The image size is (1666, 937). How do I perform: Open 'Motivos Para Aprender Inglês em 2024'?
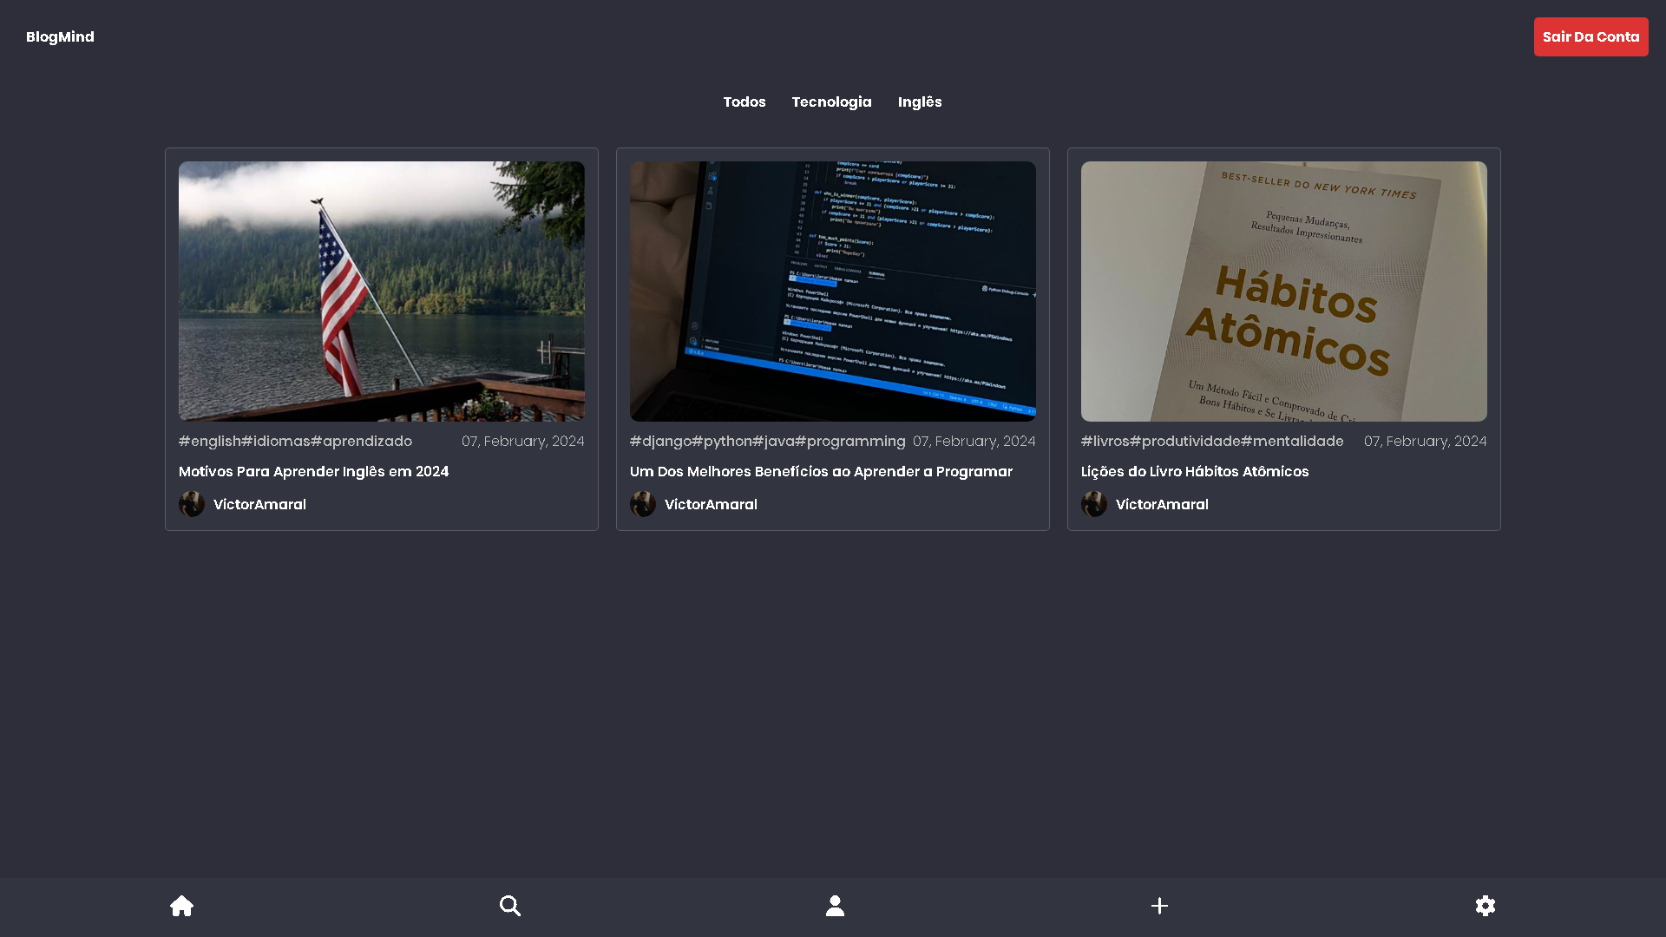coord(314,471)
